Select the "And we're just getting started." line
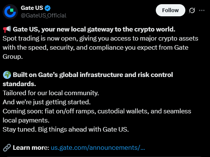The width and height of the screenshot is (210, 157). pyautogui.click(x=47, y=102)
